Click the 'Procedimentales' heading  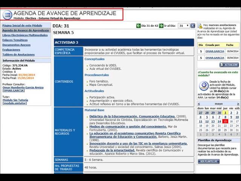click(x=97, y=75)
